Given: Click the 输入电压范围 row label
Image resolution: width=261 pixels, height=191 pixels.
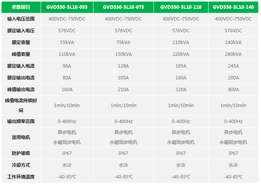Looking at the screenshot, I should 21,19.
